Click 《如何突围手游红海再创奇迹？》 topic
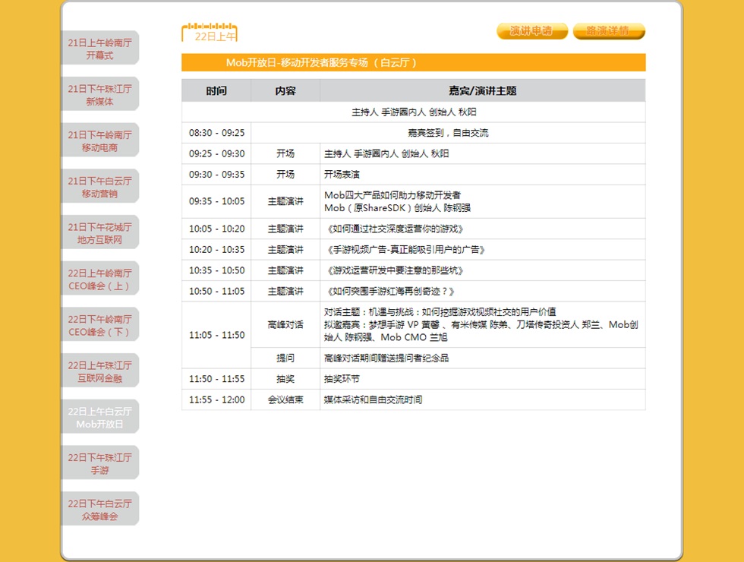744x562 pixels. pyautogui.click(x=391, y=292)
